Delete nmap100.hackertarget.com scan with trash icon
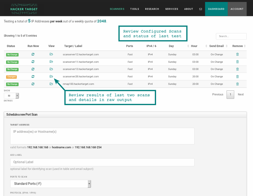Screen dimensions: 253x196 pos(238,84)
